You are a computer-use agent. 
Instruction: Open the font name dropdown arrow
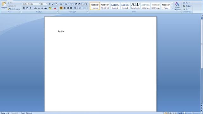coord(39,4)
